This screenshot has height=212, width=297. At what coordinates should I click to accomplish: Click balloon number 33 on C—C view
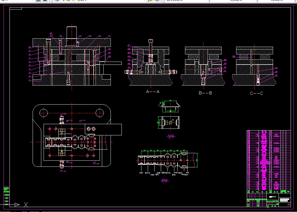click(276, 68)
